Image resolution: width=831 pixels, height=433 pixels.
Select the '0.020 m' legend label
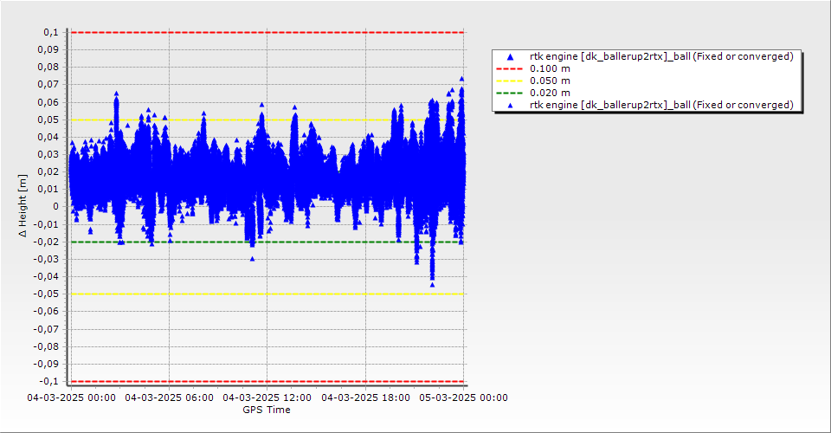coord(551,94)
